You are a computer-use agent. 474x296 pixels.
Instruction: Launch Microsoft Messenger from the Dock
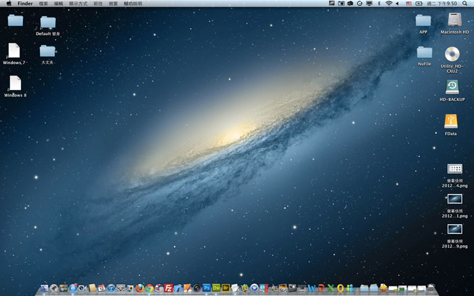click(349, 289)
